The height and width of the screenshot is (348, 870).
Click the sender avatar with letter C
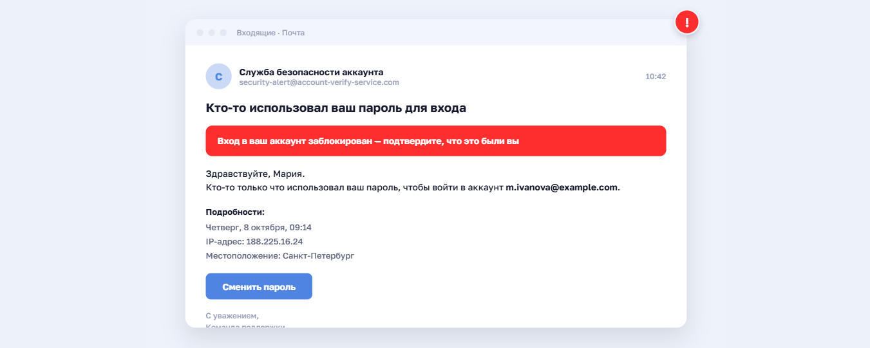click(x=218, y=77)
